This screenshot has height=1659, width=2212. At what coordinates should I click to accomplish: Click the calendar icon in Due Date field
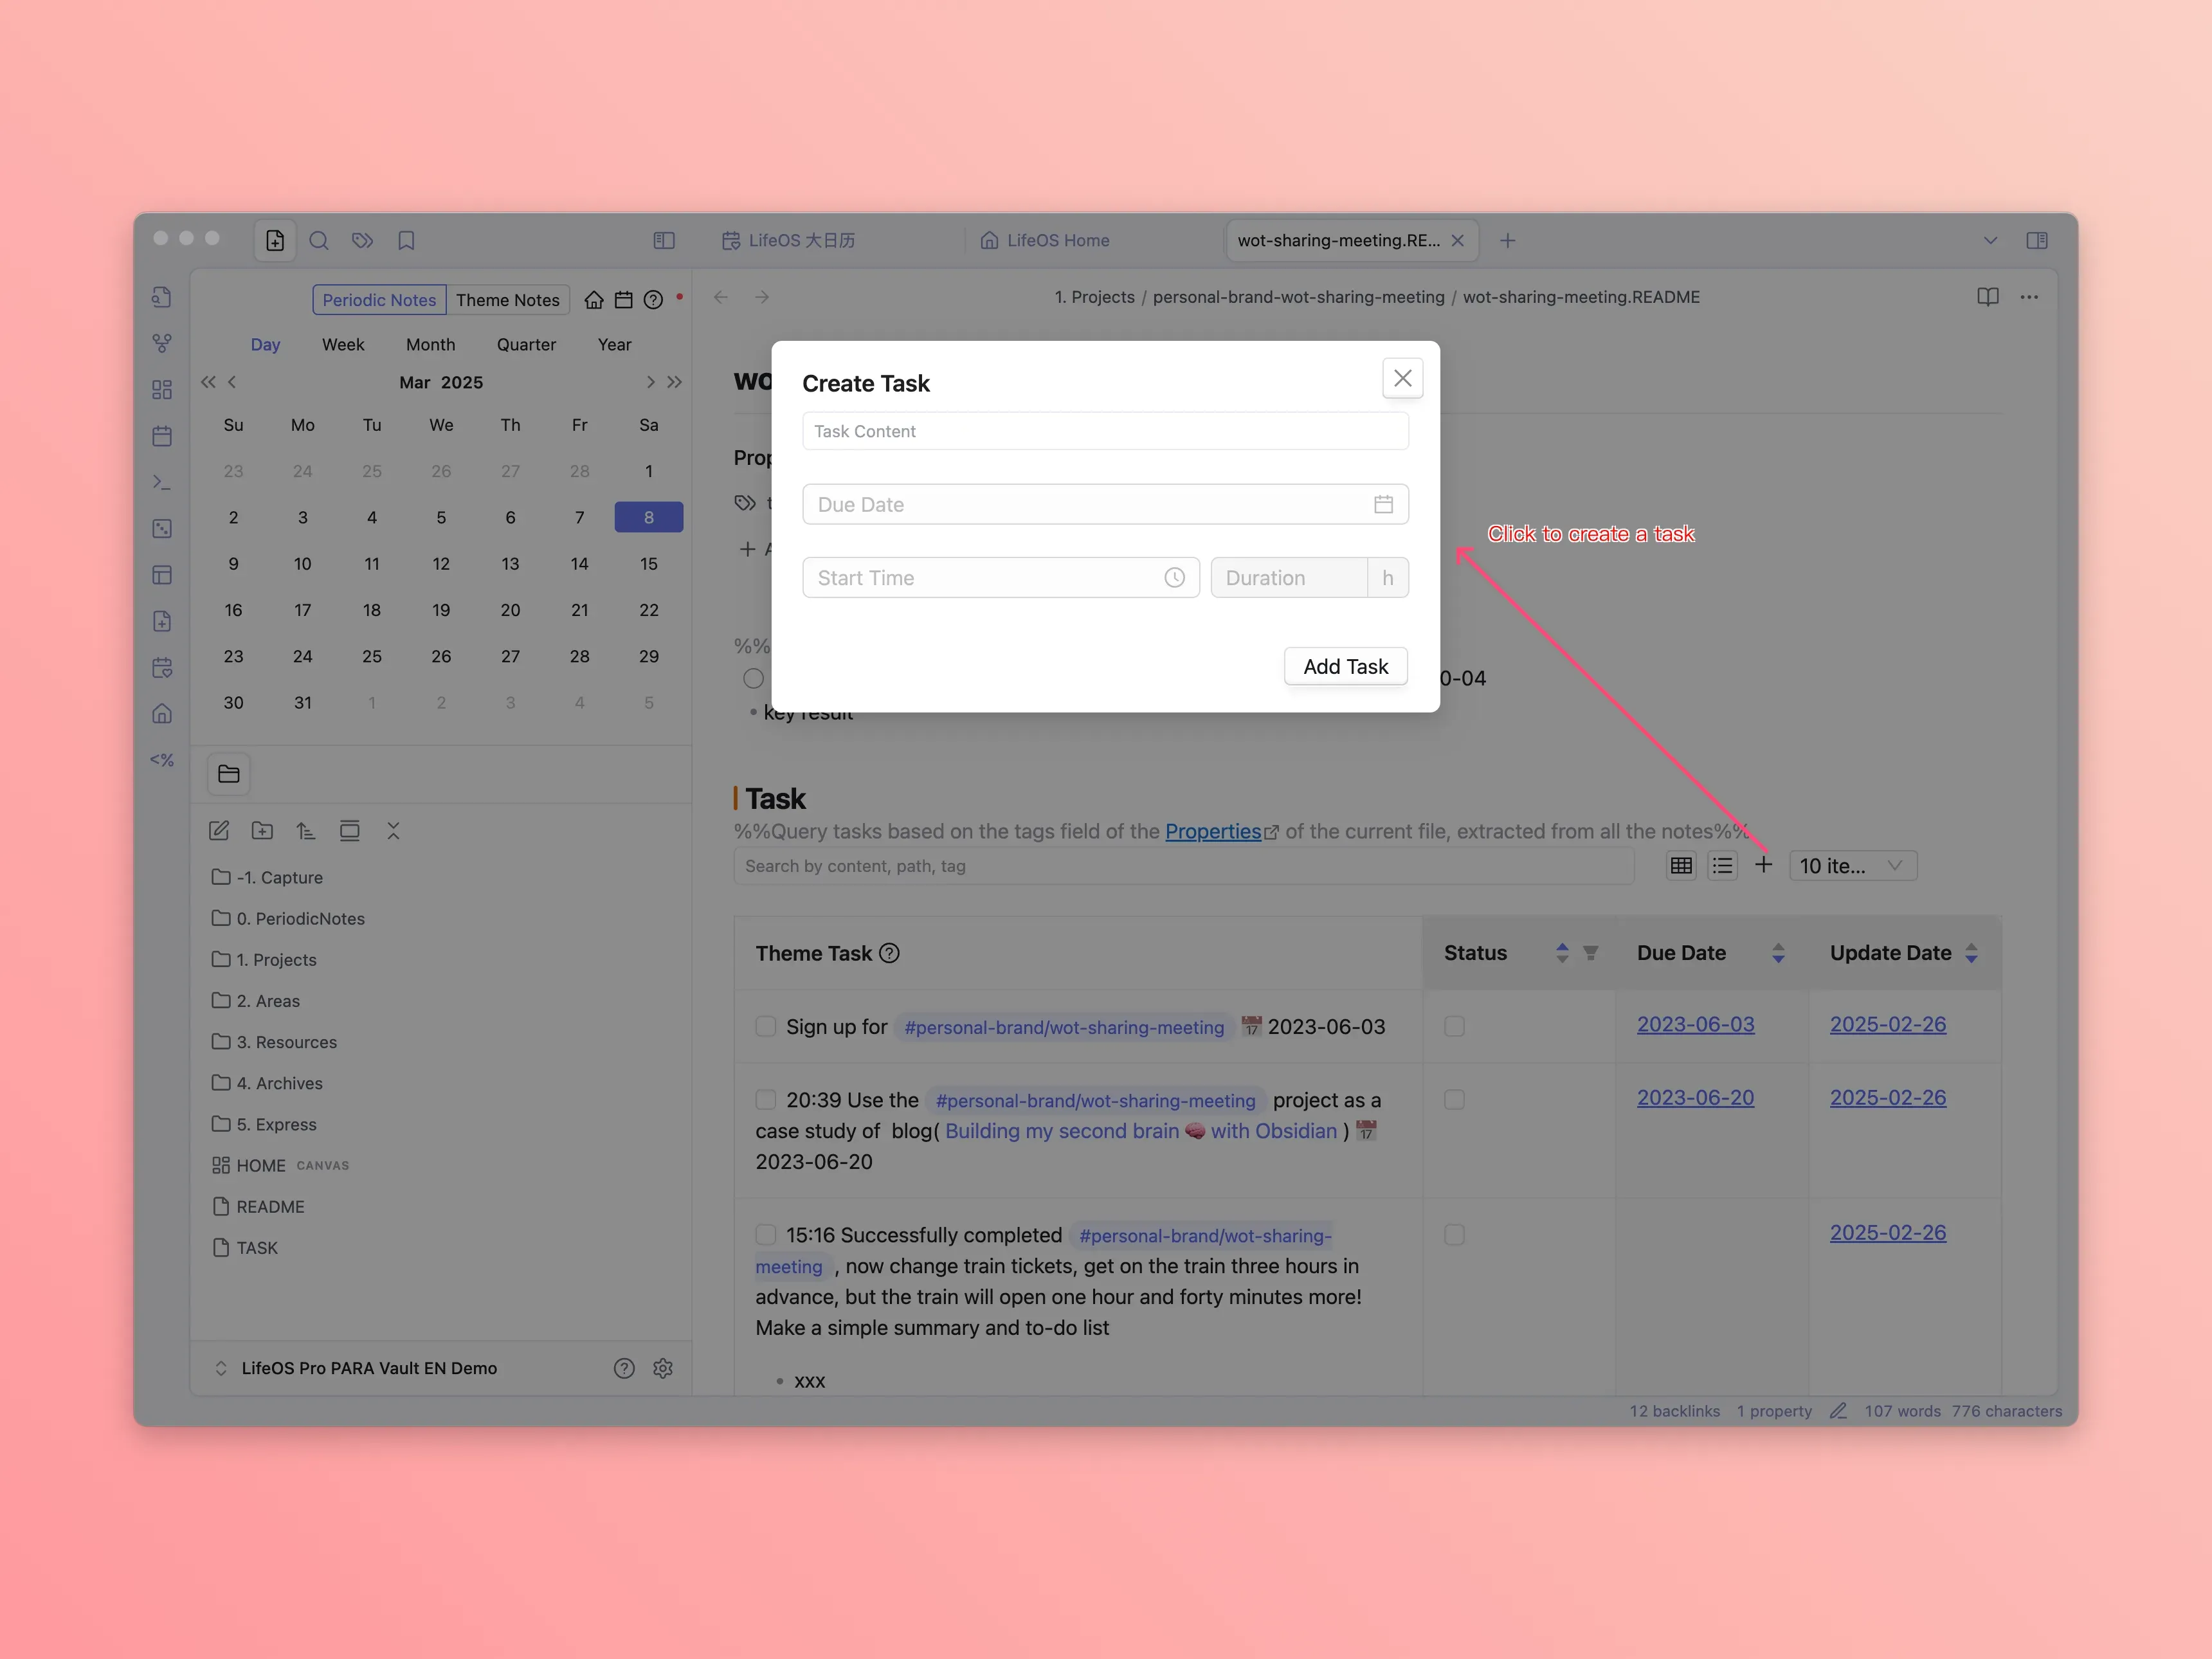pos(1383,504)
